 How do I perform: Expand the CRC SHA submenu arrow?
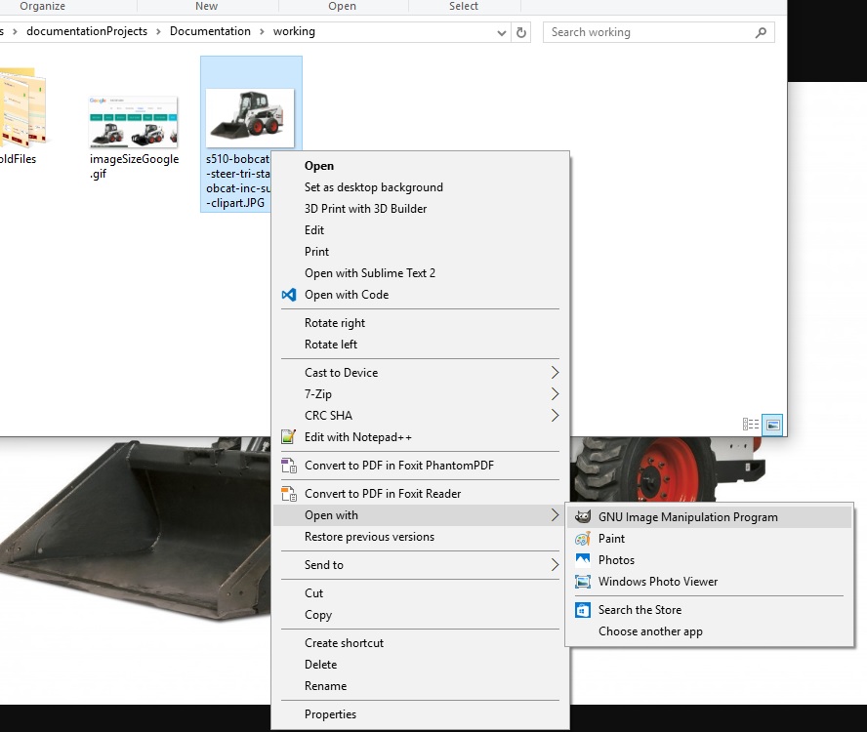tap(555, 416)
